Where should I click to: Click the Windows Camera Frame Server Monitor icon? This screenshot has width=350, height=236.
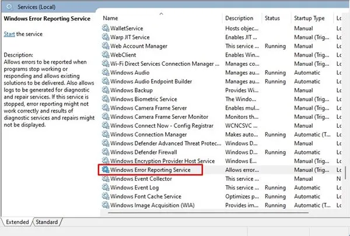pyautogui.click(x=106, y=117)
